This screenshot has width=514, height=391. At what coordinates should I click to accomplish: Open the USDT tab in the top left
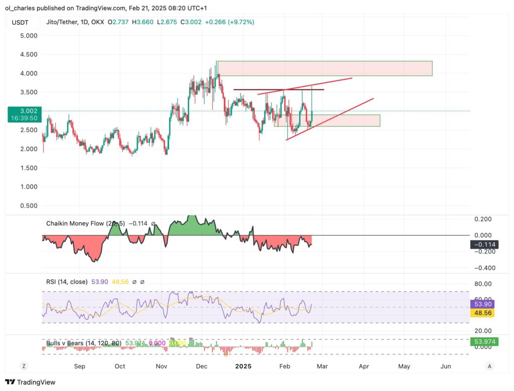point(20,22)
